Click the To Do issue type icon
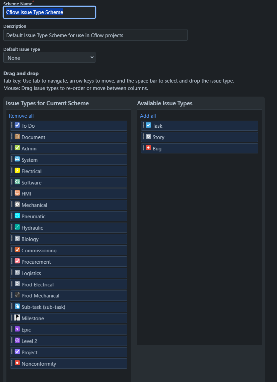This screenshot has width=277, height=382. [17, 125]
